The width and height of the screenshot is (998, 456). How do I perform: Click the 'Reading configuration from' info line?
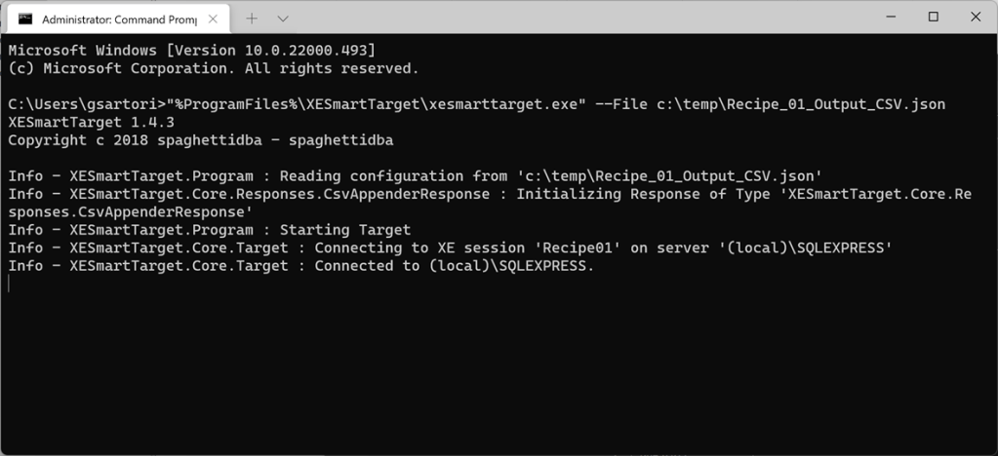(415, 176)
